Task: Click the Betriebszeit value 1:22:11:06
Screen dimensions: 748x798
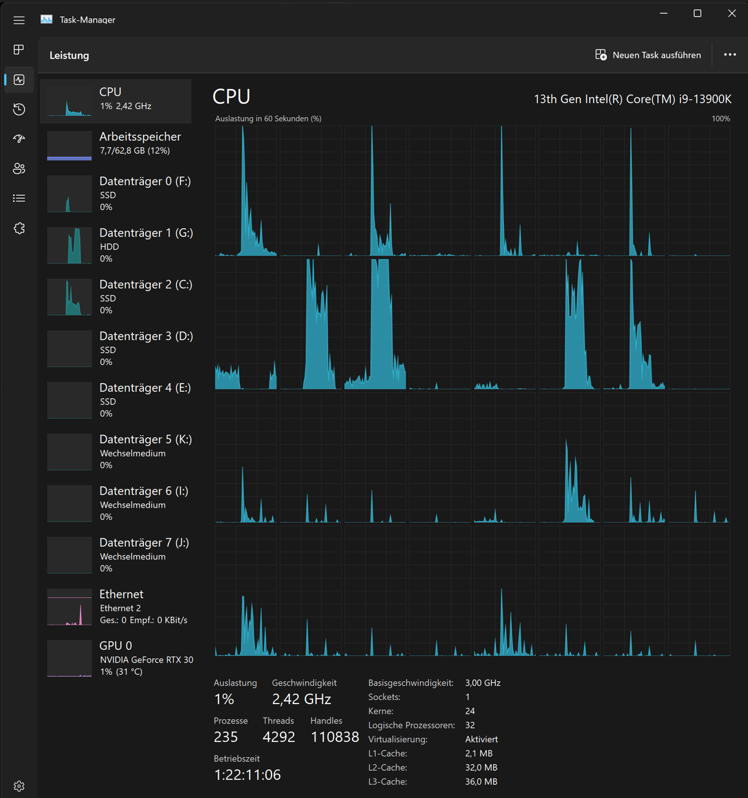Action: click(247, 775)
